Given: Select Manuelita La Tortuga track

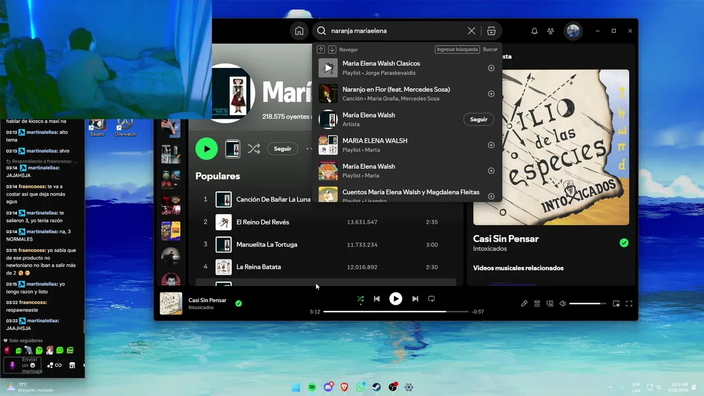Looking at the screenshot, I should pos(326,244).
